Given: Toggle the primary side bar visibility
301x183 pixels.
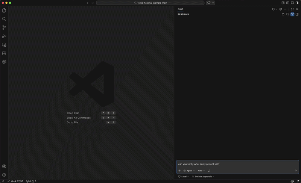Looking at the screenshot, I should tap(287, 3).
